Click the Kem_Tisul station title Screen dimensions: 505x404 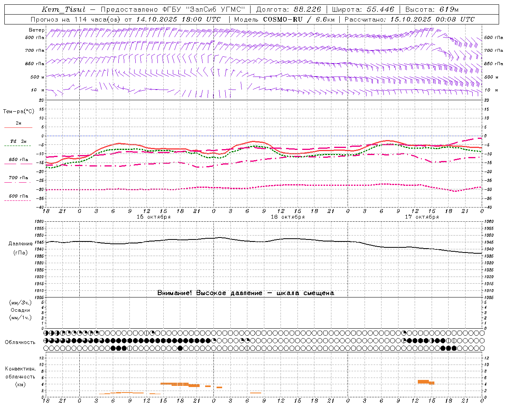pyautogui.click(x=63, y=9)
